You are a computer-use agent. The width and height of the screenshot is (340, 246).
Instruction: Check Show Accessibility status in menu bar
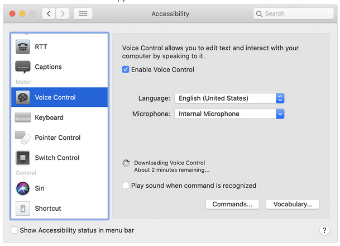click(x=15, y=230)
